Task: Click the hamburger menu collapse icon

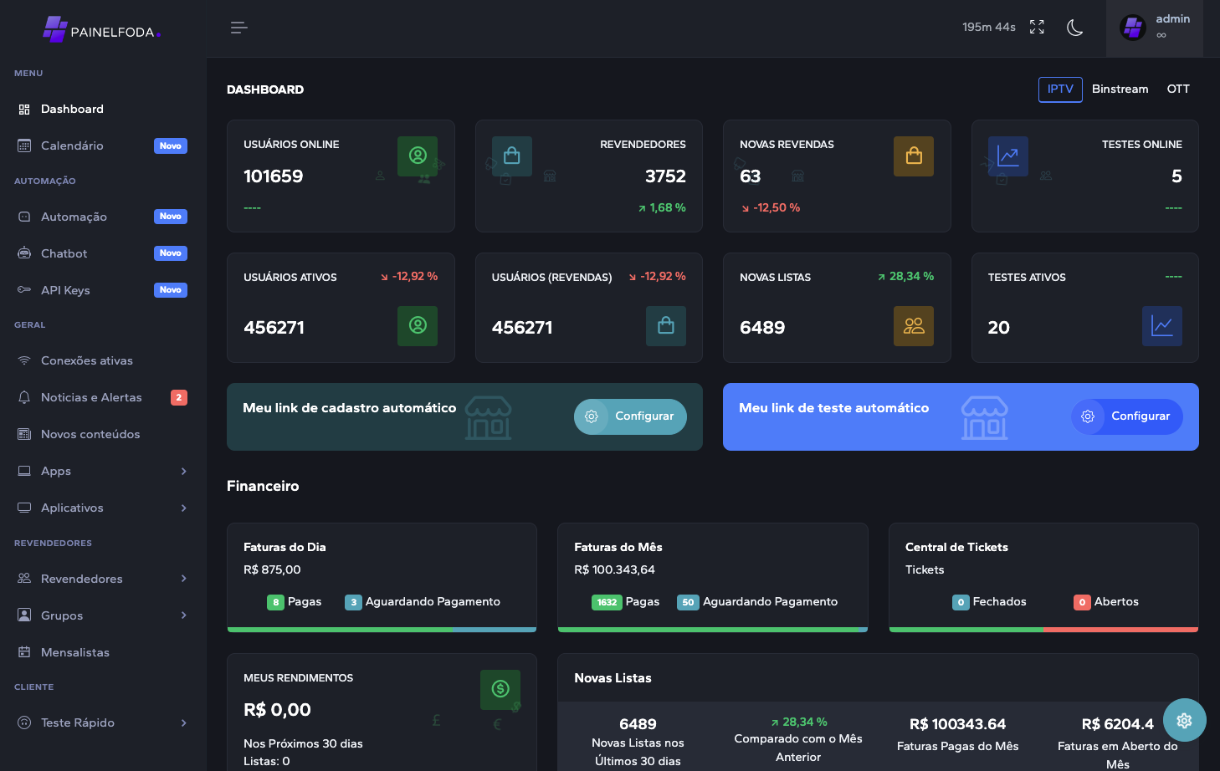Action: coord(239,28)
